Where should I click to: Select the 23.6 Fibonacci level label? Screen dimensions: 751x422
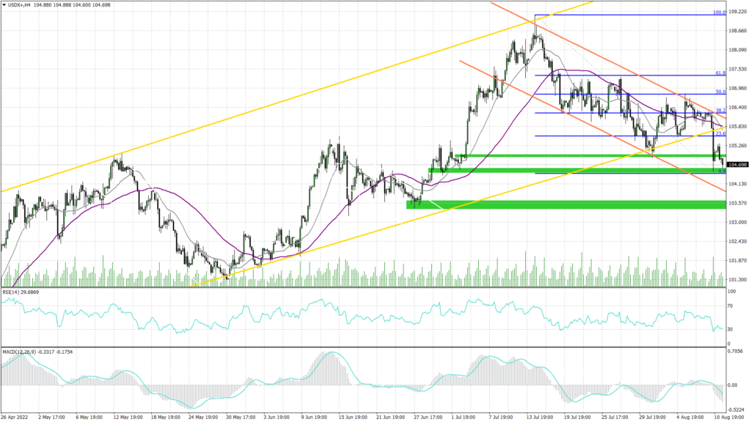(x=720, y=134)
